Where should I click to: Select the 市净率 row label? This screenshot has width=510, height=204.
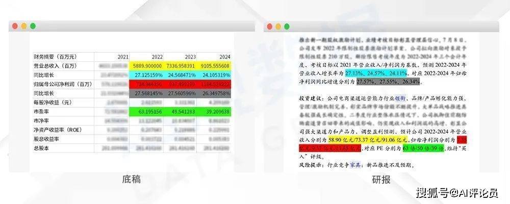pos(63,121)
